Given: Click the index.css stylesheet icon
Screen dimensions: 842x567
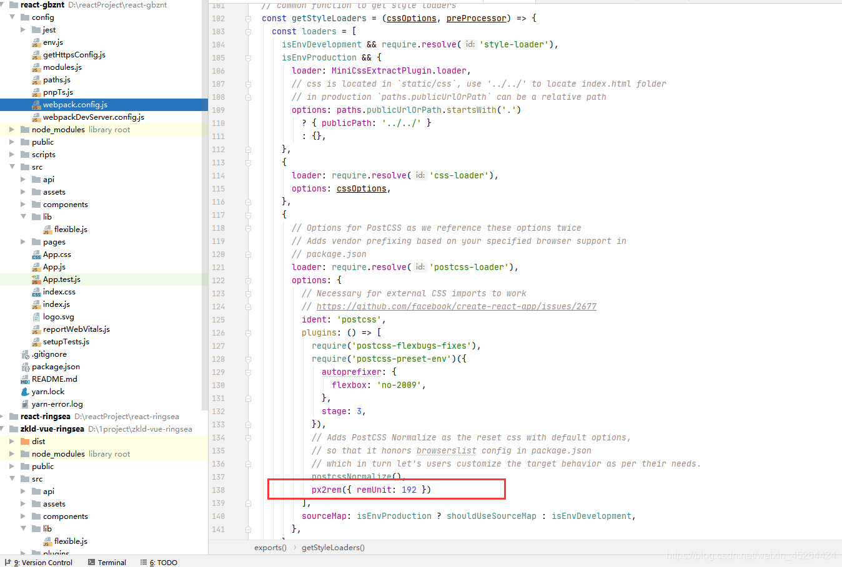Looking at the screenshot, I should [36, 292].
